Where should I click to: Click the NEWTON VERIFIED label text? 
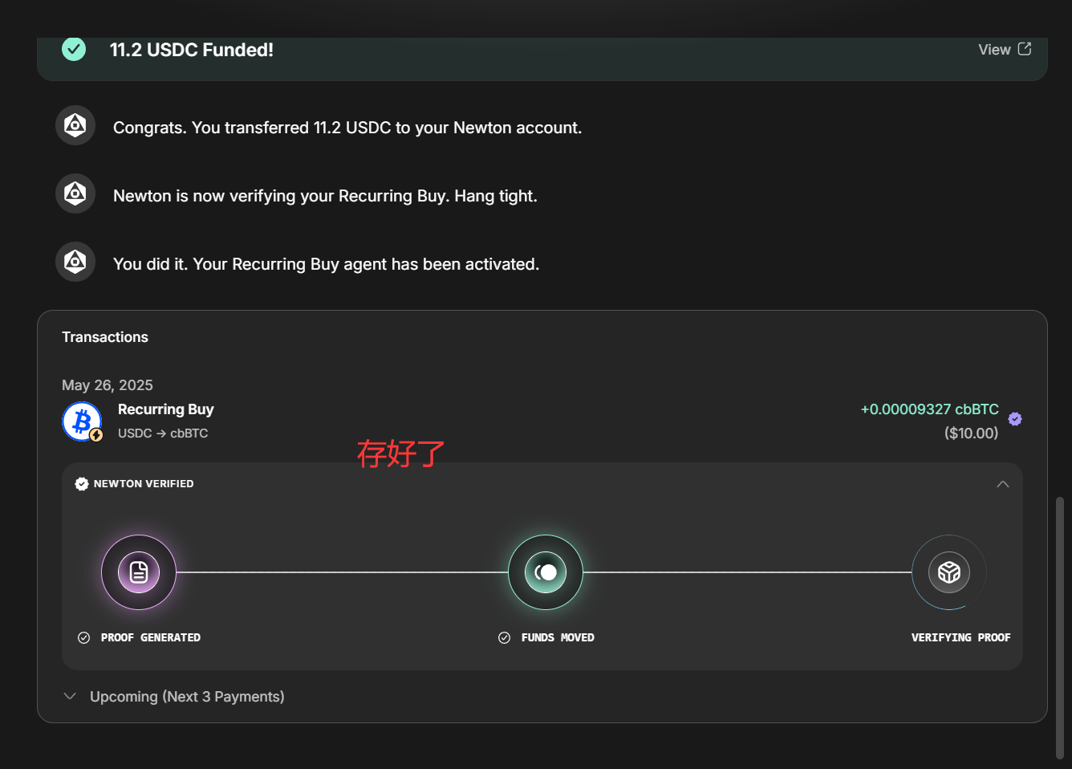144,484
